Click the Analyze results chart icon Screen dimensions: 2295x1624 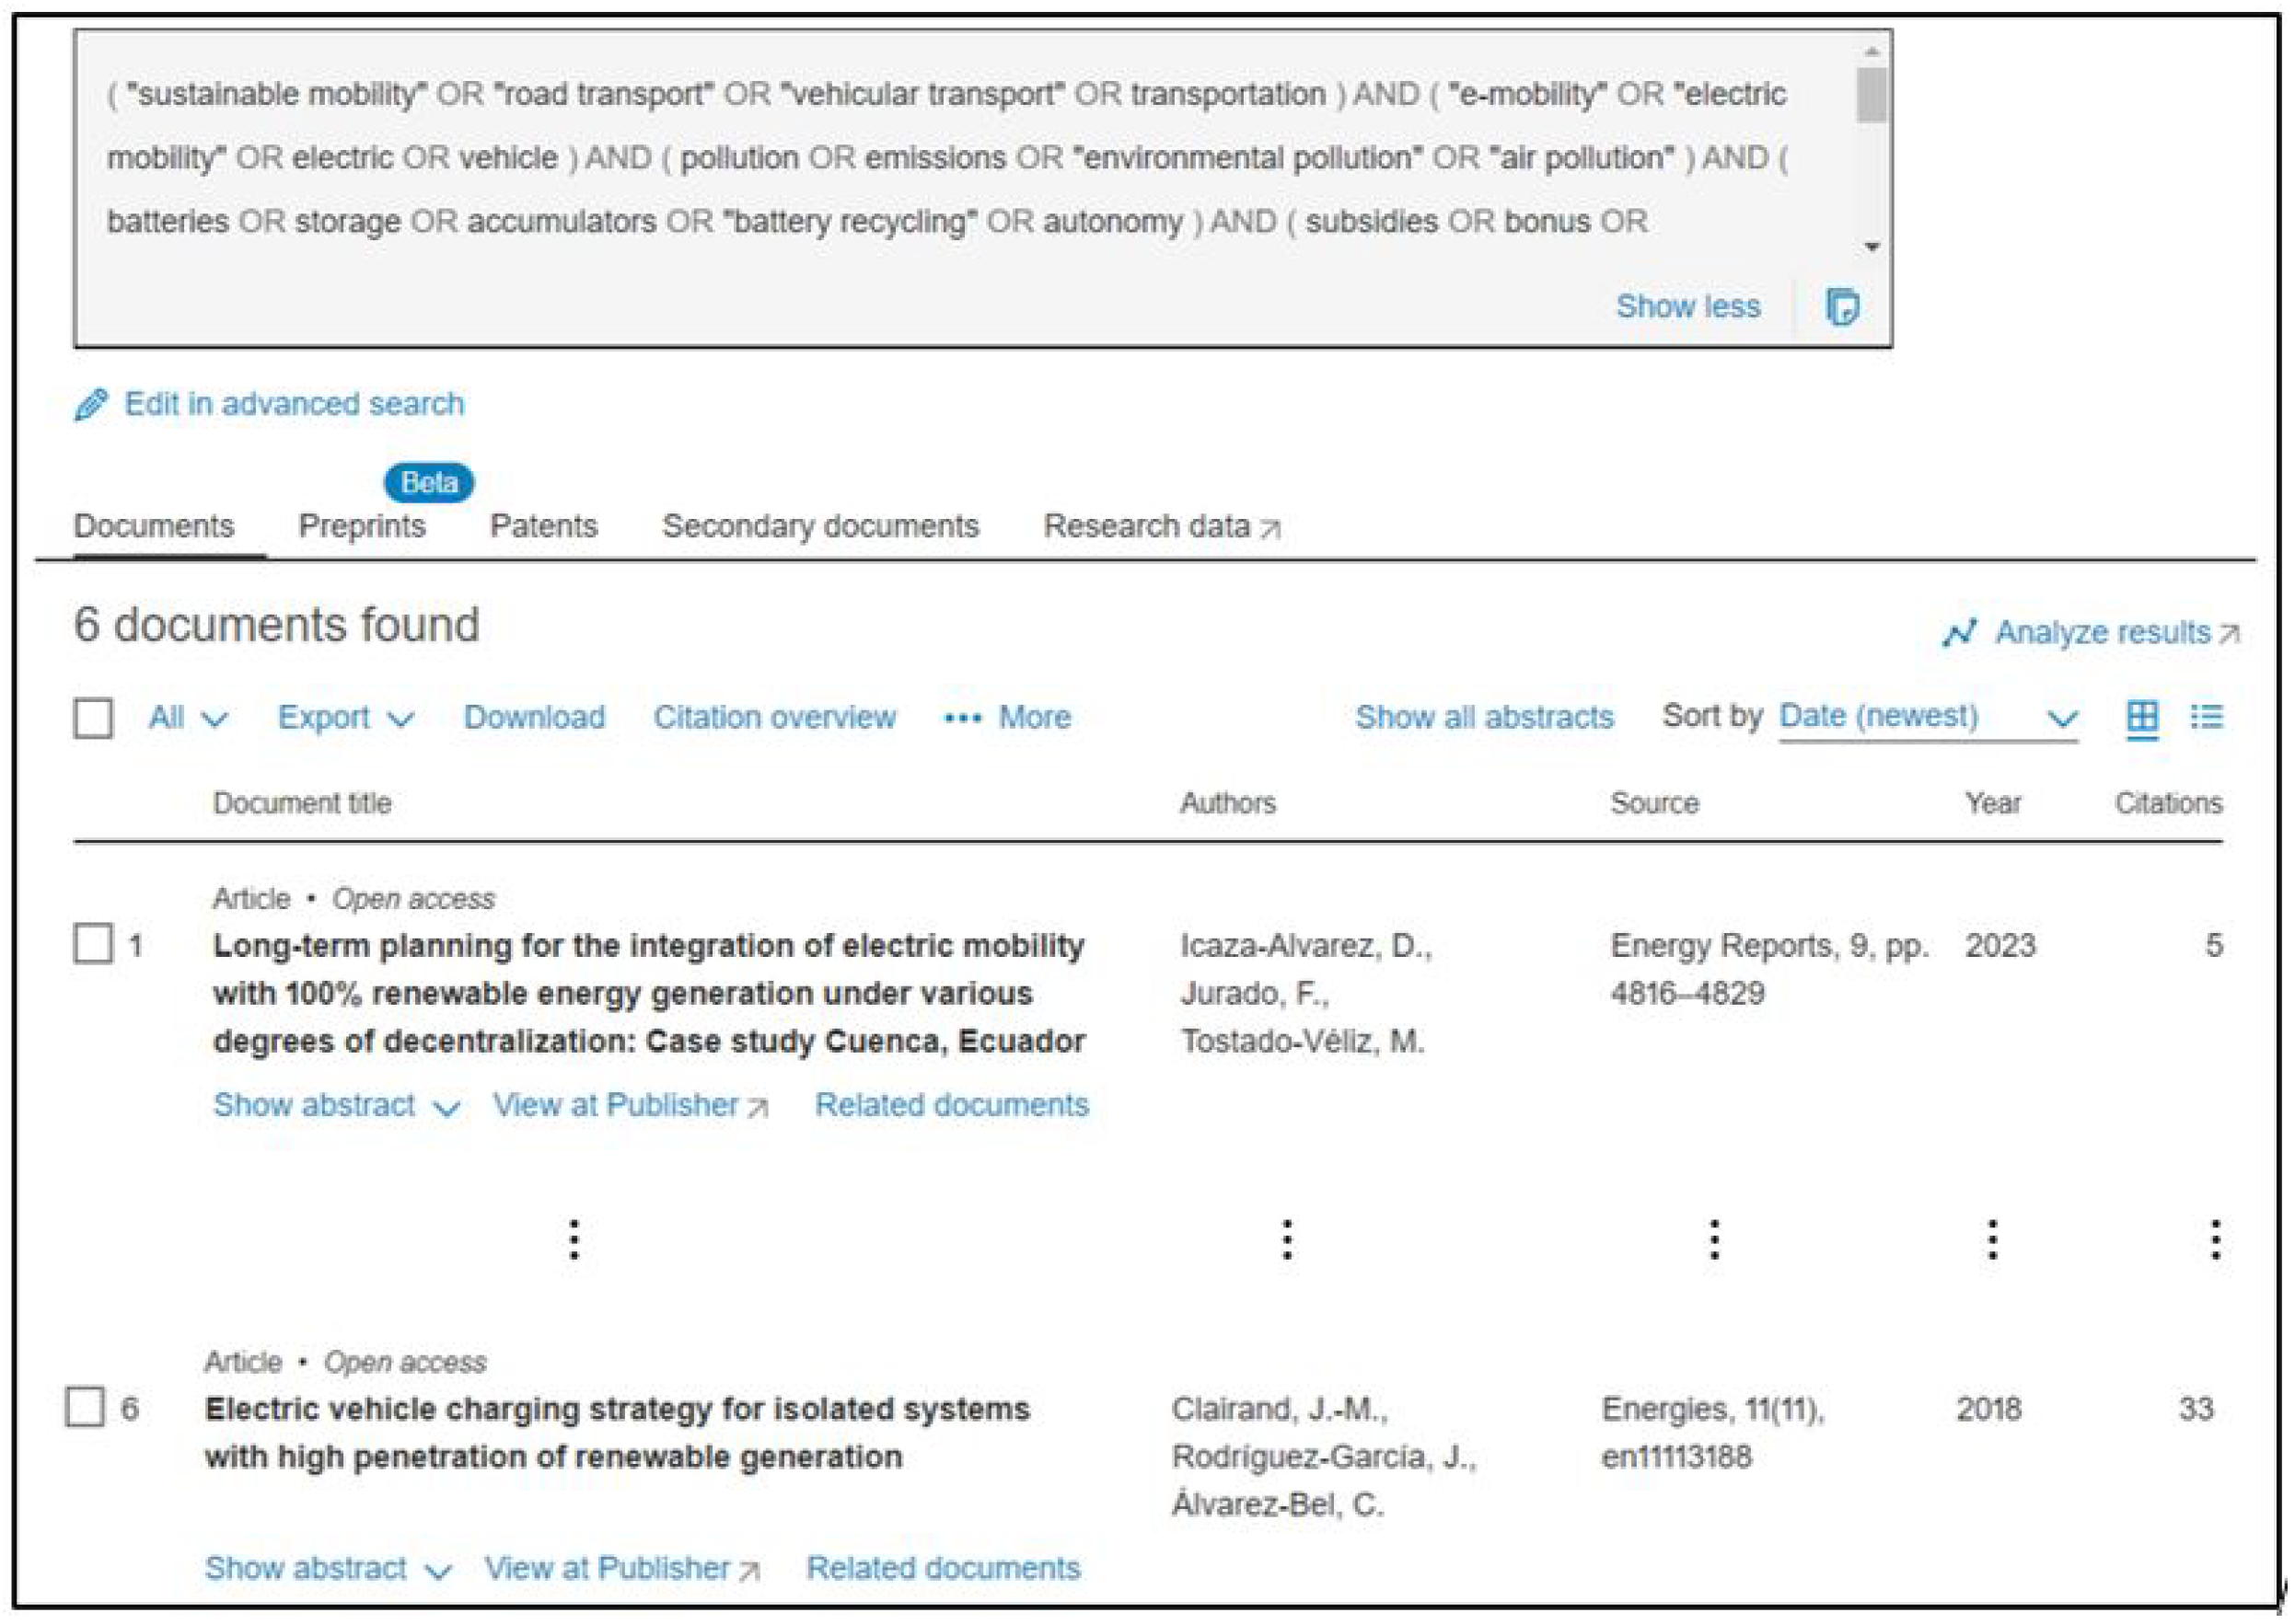(x=1959, y=633)
